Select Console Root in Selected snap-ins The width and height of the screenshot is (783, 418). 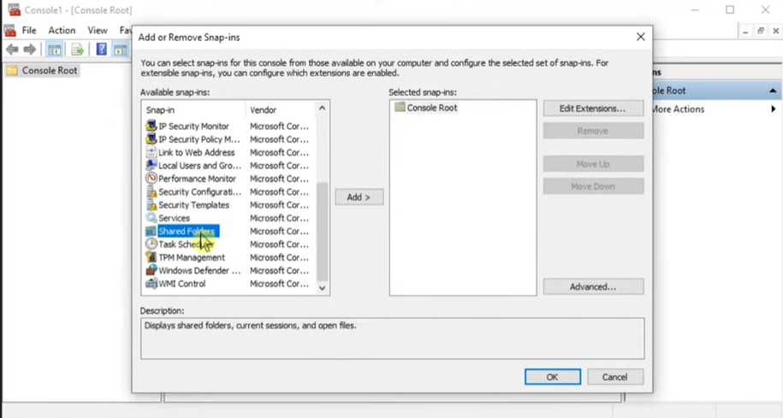(431, 108)
